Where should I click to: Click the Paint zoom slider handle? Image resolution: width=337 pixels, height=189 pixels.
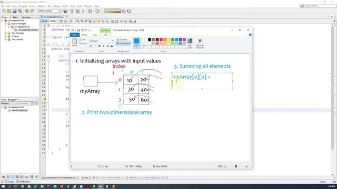click(236, 166)
